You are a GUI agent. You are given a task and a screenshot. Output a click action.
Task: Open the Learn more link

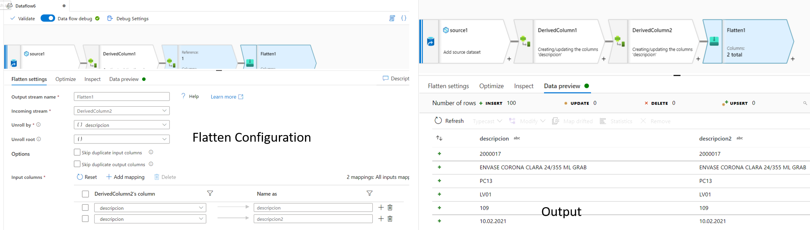(x=227, y=96)
